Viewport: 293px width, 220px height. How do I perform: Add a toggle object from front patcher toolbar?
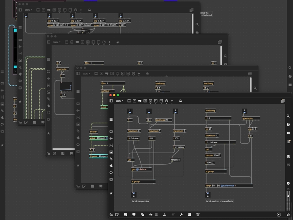145,101
